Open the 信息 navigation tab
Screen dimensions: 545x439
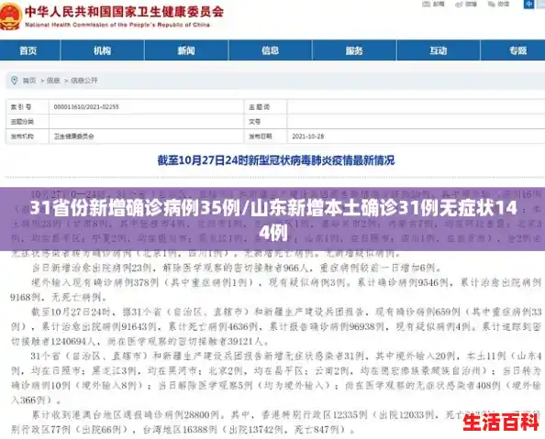pyautogui.click(x=271, y=50)
